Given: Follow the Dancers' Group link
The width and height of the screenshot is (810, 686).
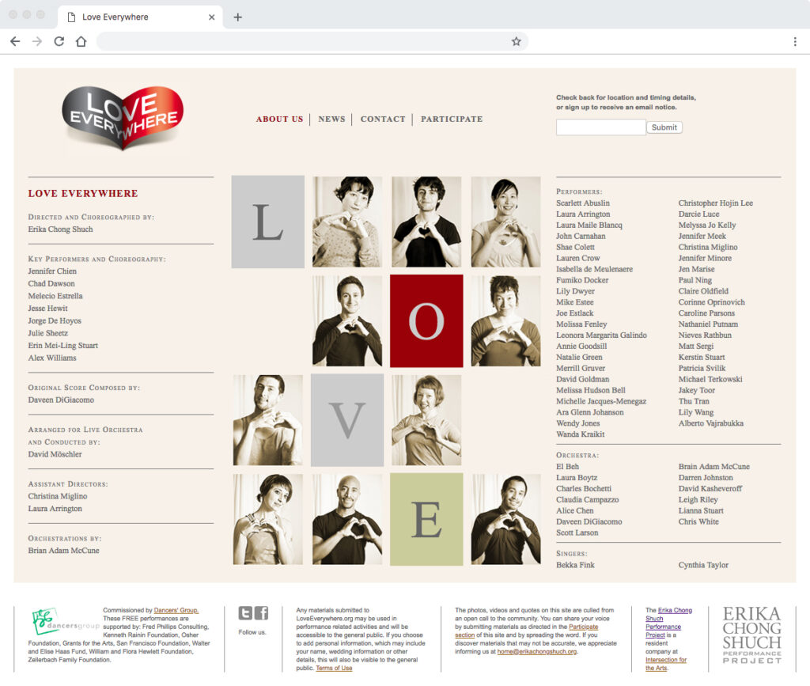Looking at the screenshot, I should point(176,610).
